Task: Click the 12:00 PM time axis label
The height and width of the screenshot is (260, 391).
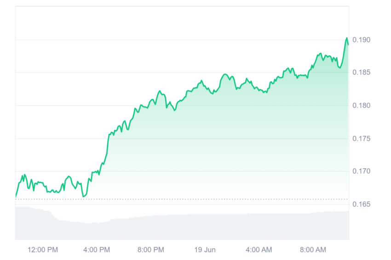Action: [43, 250]
